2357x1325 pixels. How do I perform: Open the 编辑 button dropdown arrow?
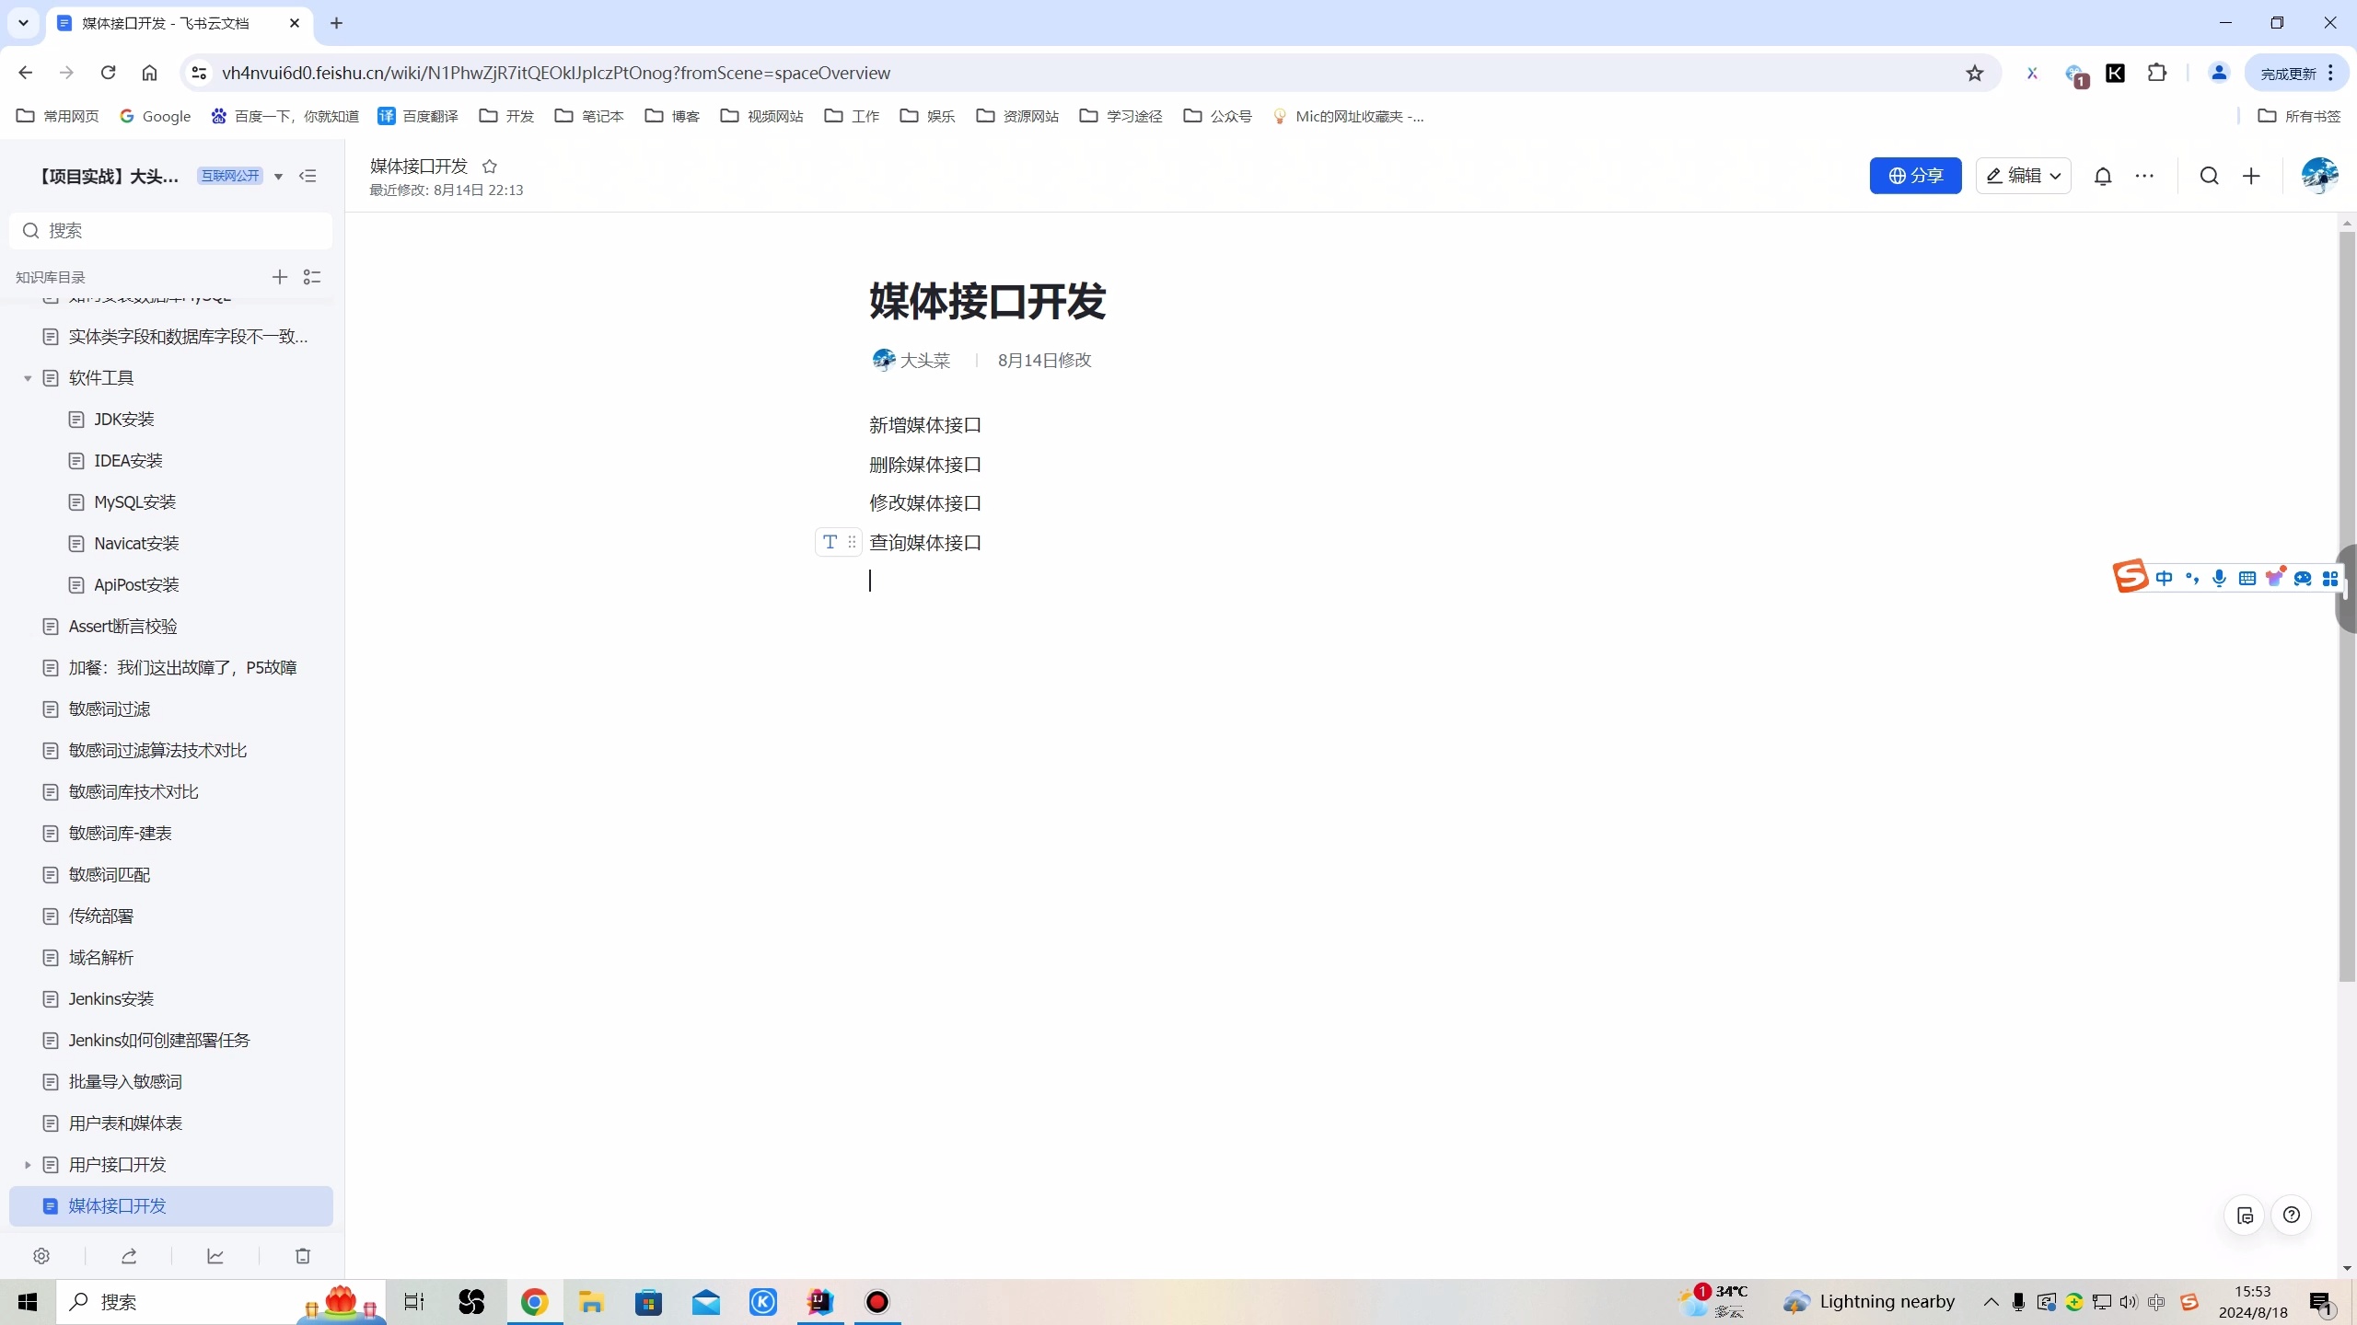[2056, 175]
